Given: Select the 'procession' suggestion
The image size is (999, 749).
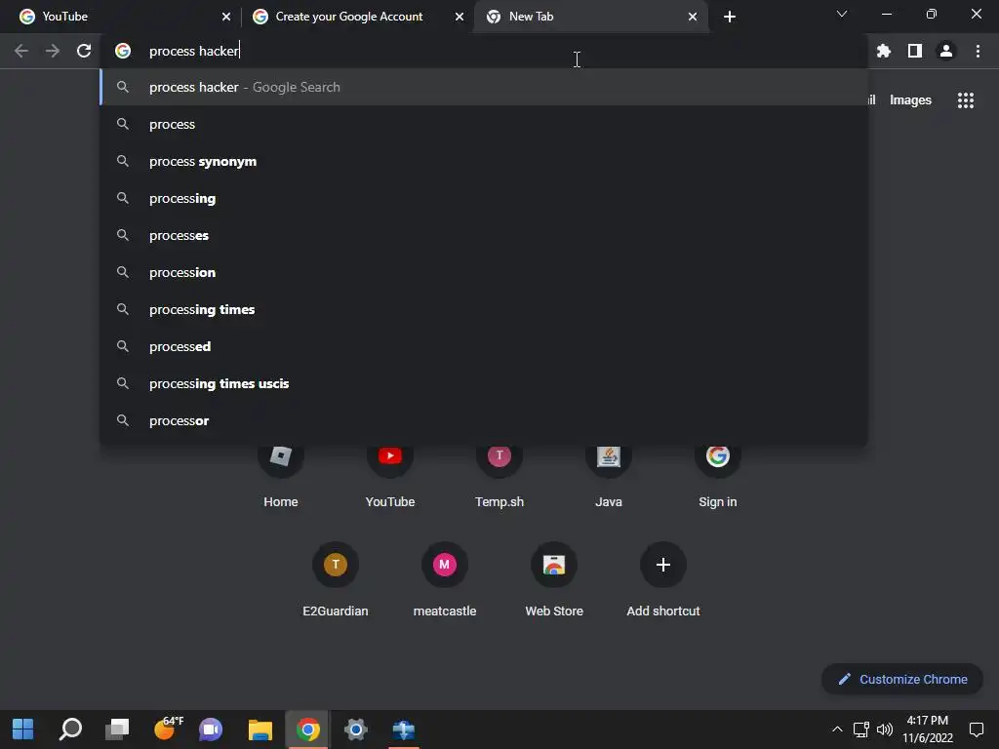Looking at the screenshot, I should [x=484, y=272].
